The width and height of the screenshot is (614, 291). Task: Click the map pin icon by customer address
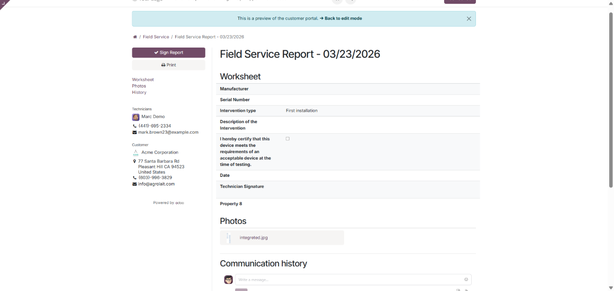pyautogui.click(x=135, y=162)
